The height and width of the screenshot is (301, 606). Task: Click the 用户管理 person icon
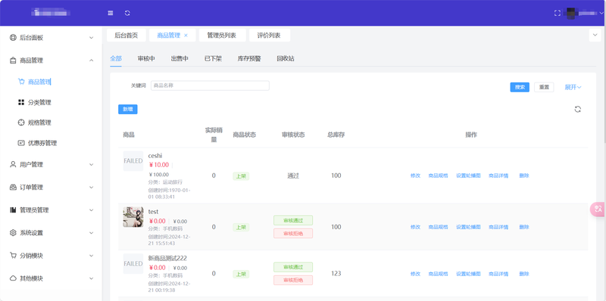point(13,164)
